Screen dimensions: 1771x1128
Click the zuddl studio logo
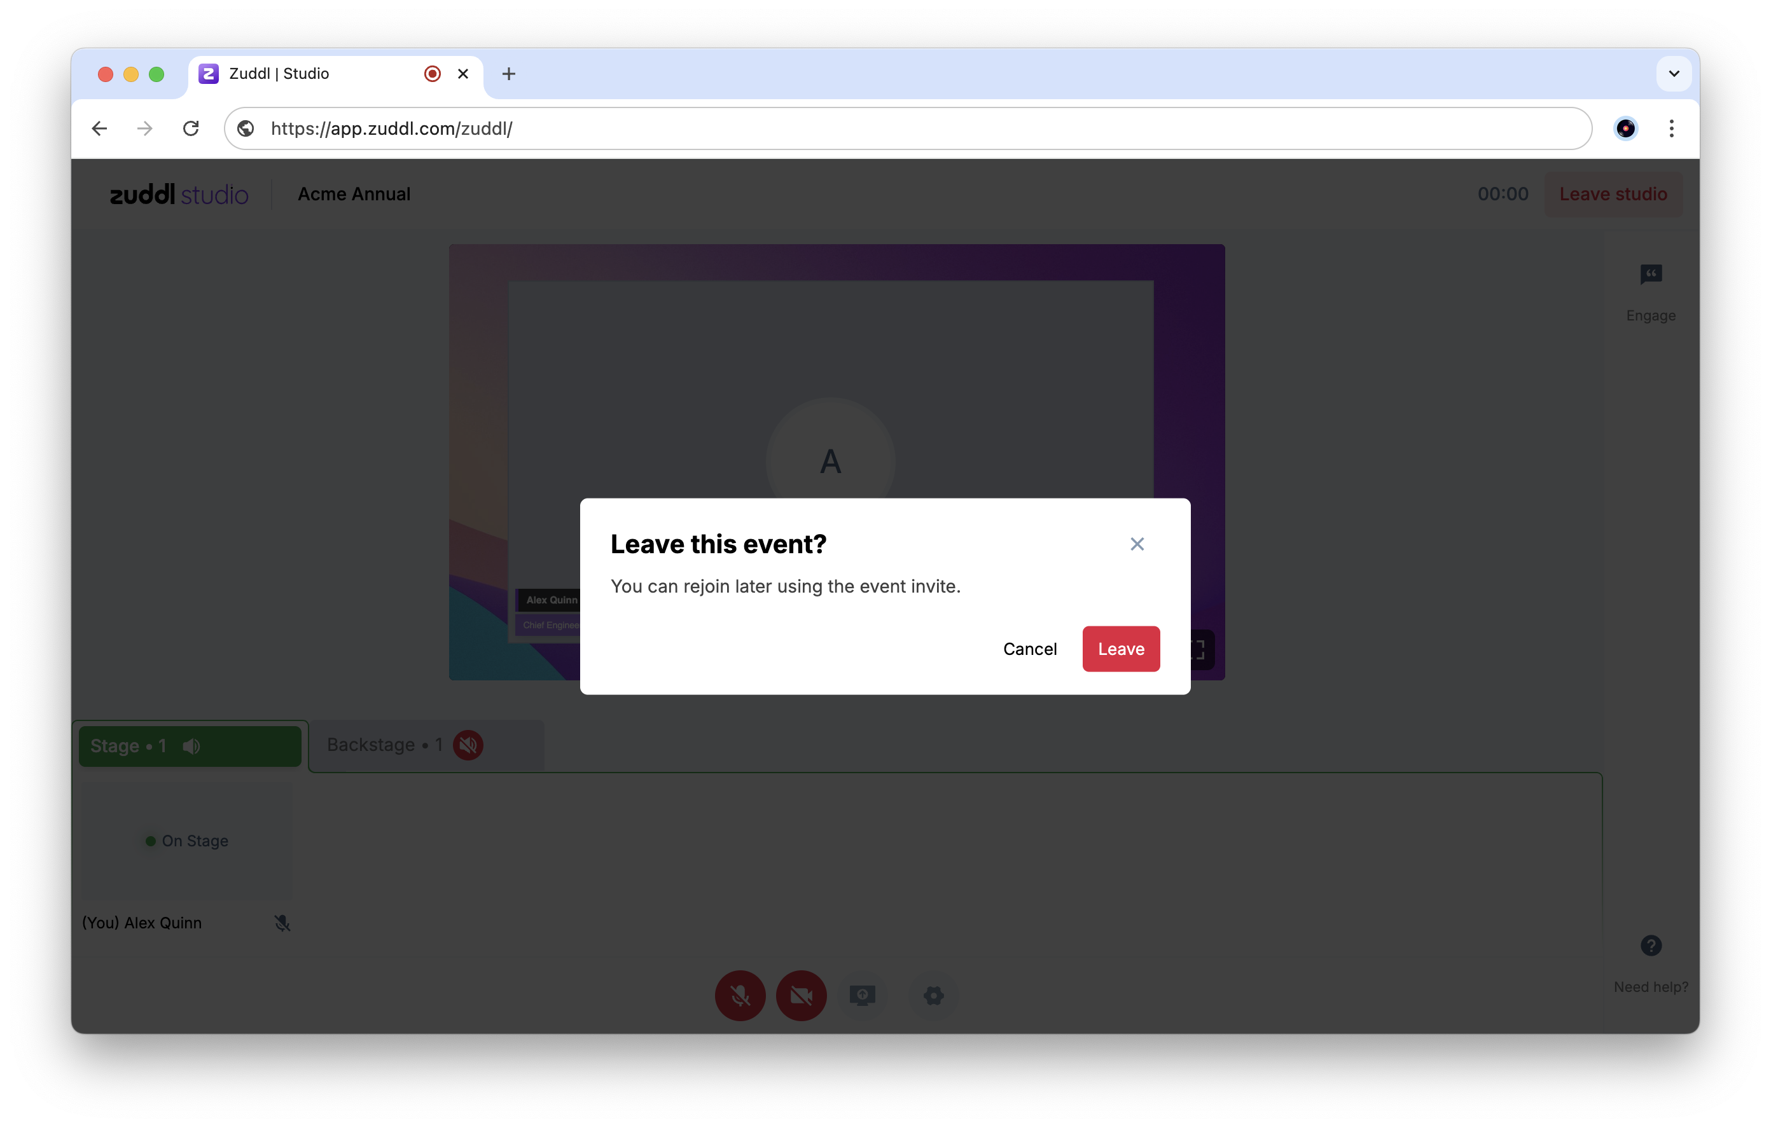[x=179, y=194]
